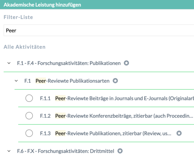The width and height of the screenshot is (194, 158).
Task: Choose the F.1.3 Publikationen radio button
Action: [29, 133]
